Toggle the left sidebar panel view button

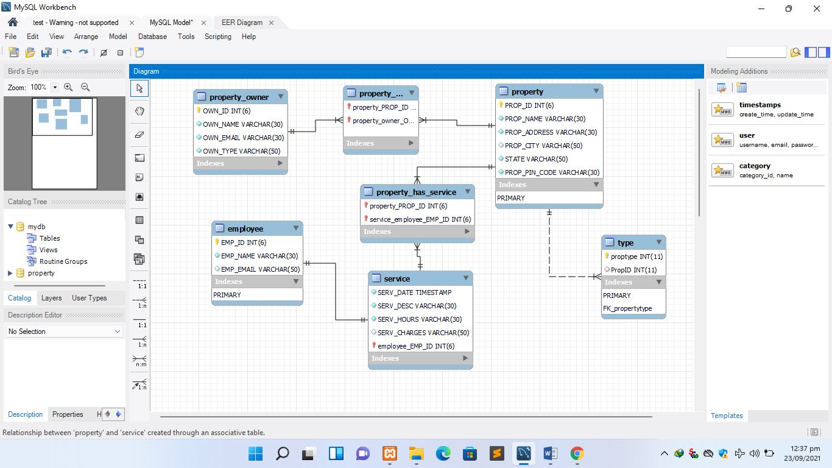811,52
